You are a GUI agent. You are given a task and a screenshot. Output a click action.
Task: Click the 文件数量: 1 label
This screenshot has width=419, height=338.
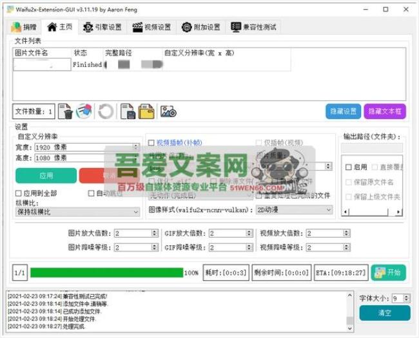34,111
